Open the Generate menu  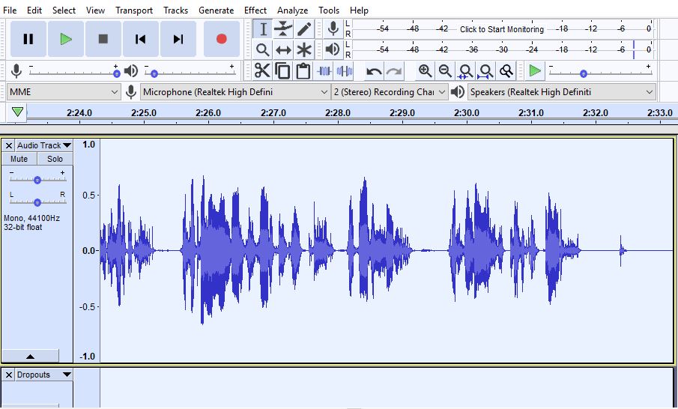coord(217,10)
